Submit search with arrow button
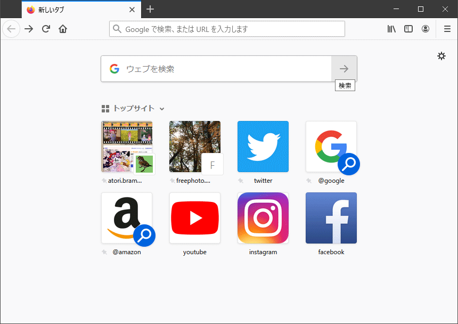 [344, 69]
